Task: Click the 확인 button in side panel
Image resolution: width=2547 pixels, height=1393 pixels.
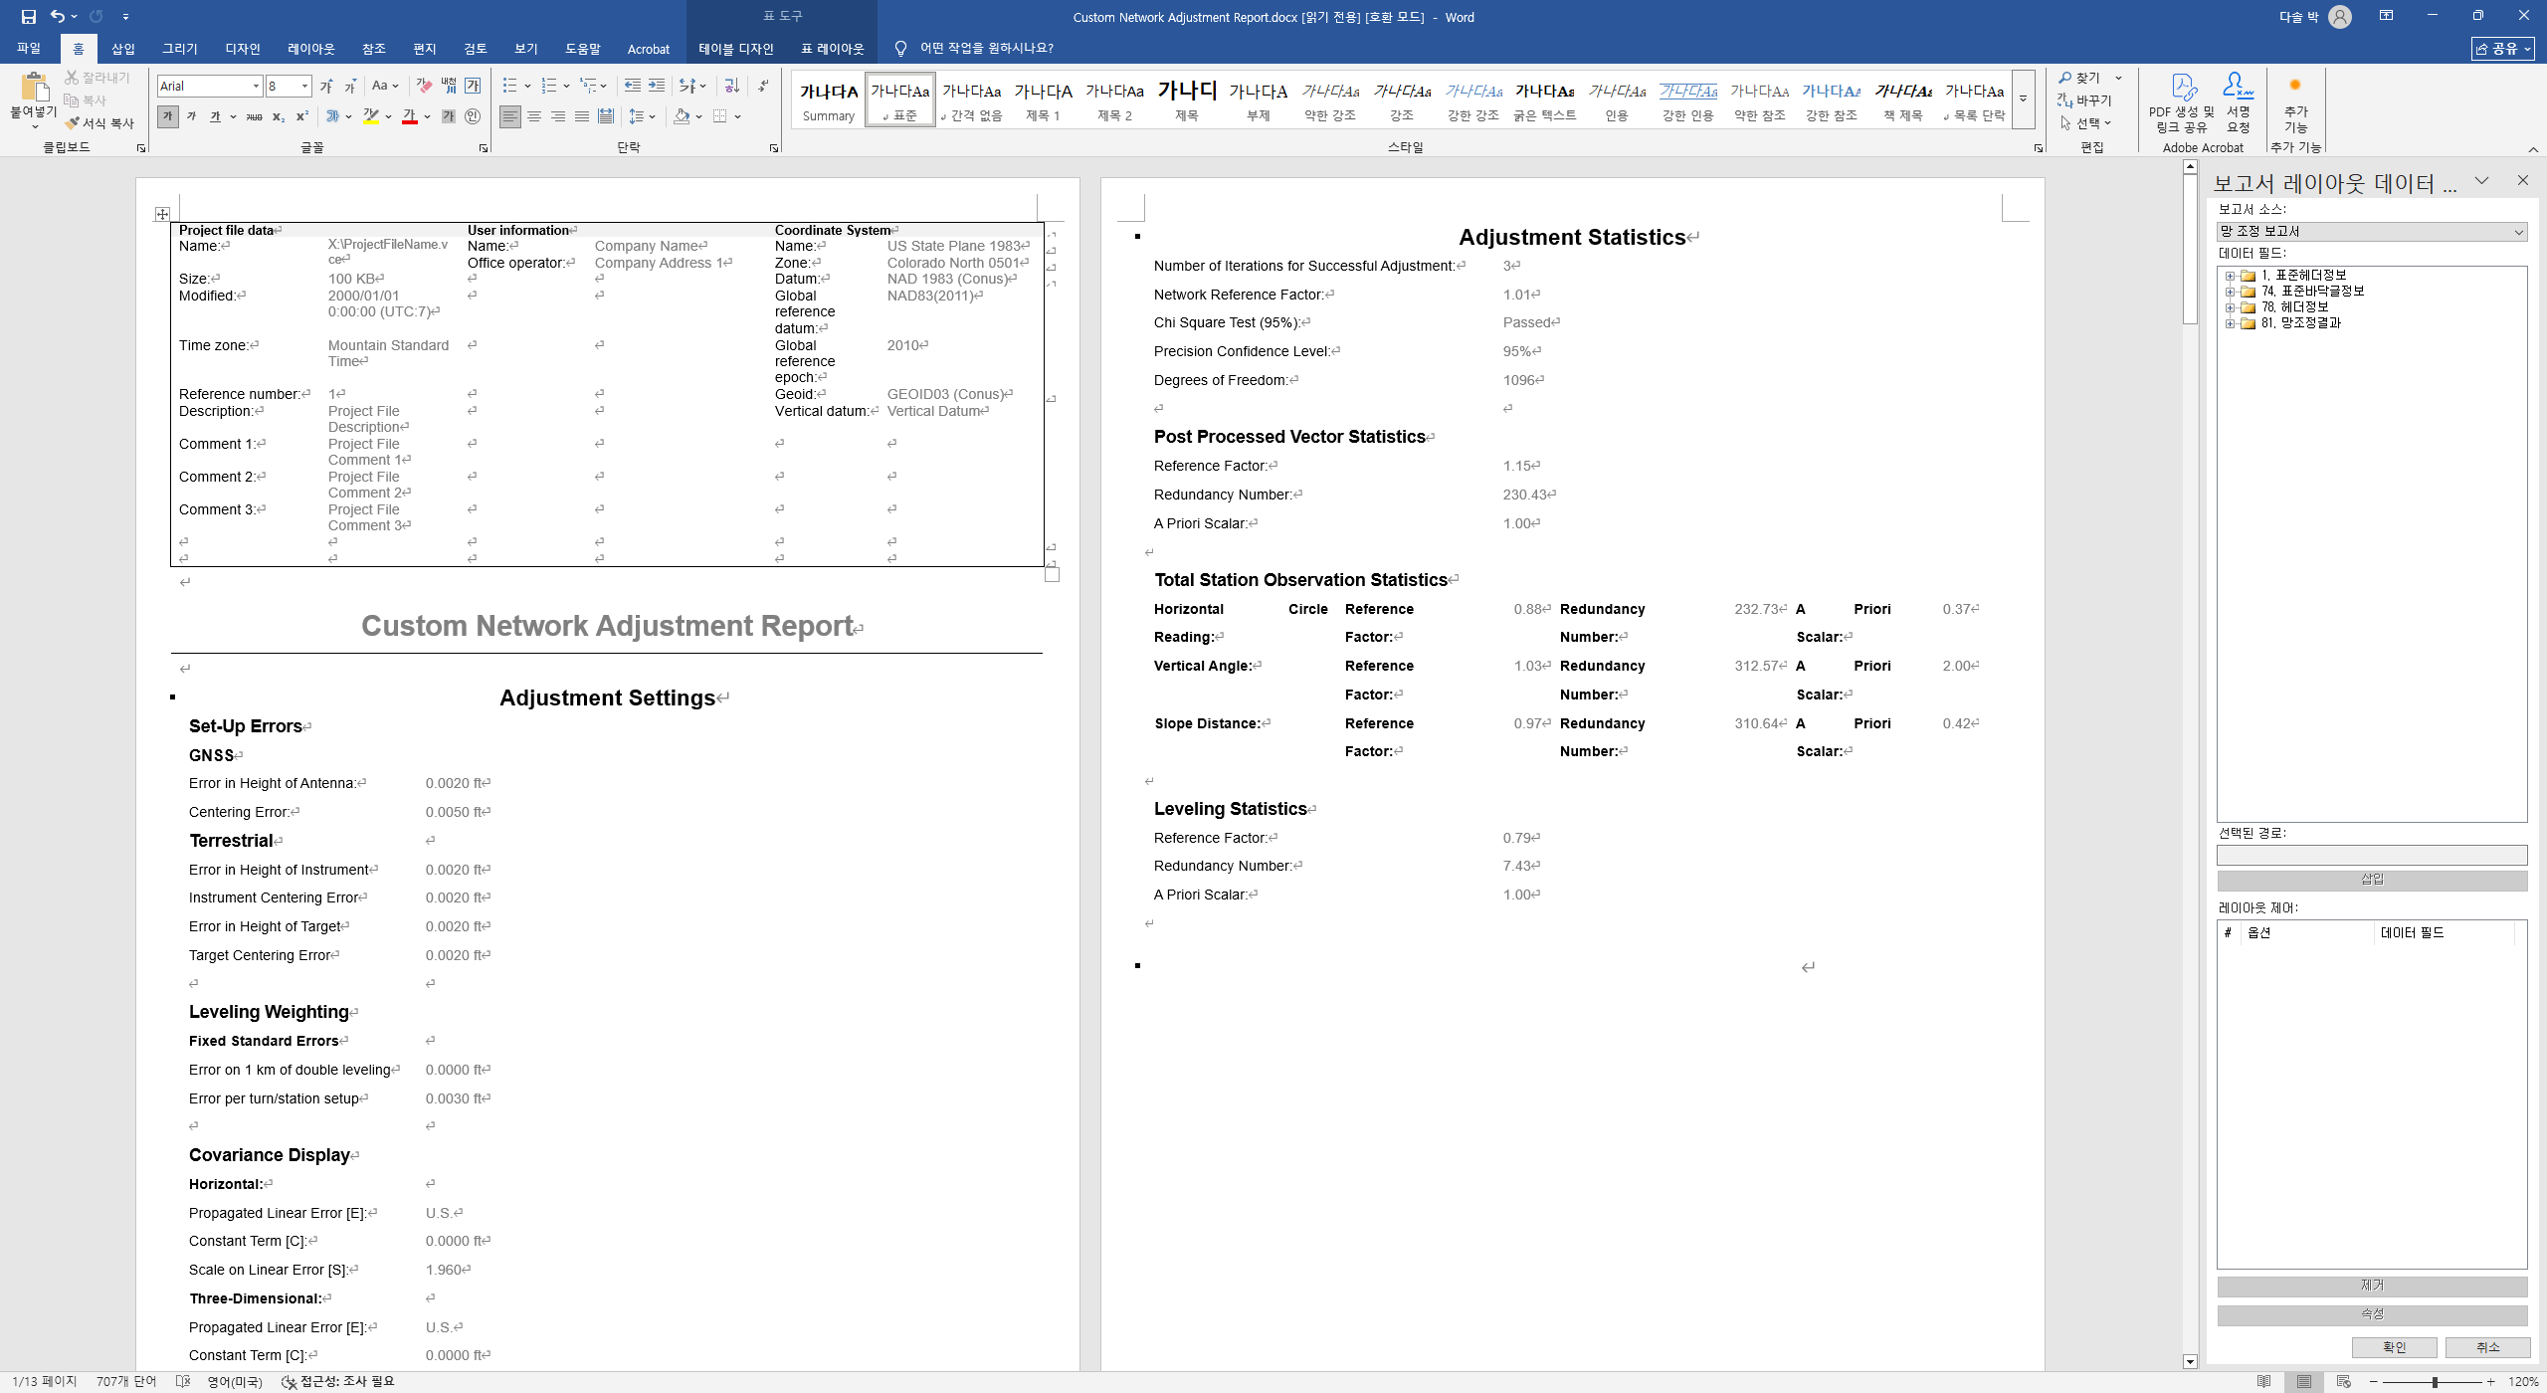Action: coord(2394,1347)
